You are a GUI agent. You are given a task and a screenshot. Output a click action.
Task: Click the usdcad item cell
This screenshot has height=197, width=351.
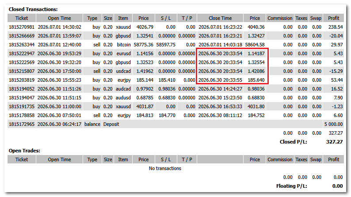tap(123, 71)
